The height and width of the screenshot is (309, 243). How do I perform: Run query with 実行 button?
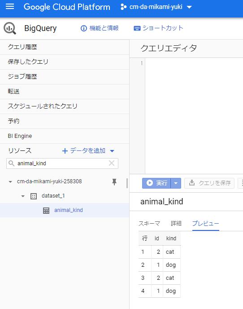tap(156, 183)
